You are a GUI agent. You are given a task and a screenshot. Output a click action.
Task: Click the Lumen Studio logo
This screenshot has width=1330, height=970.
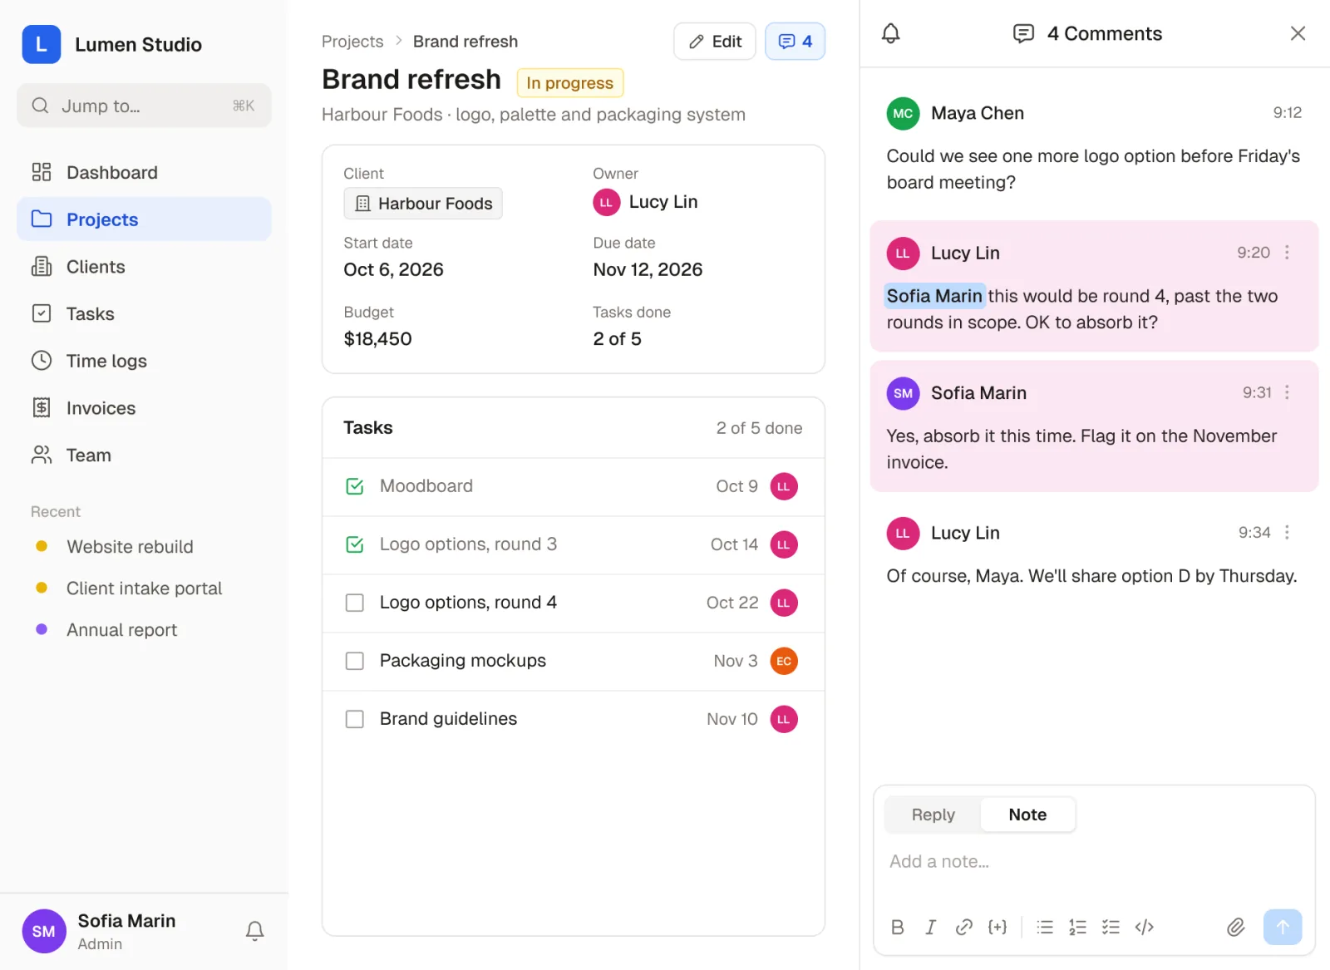coord(42,44)
